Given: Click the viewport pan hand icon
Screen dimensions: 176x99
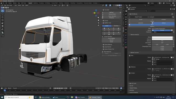Looking at the screenshot, I should (98, 20).
